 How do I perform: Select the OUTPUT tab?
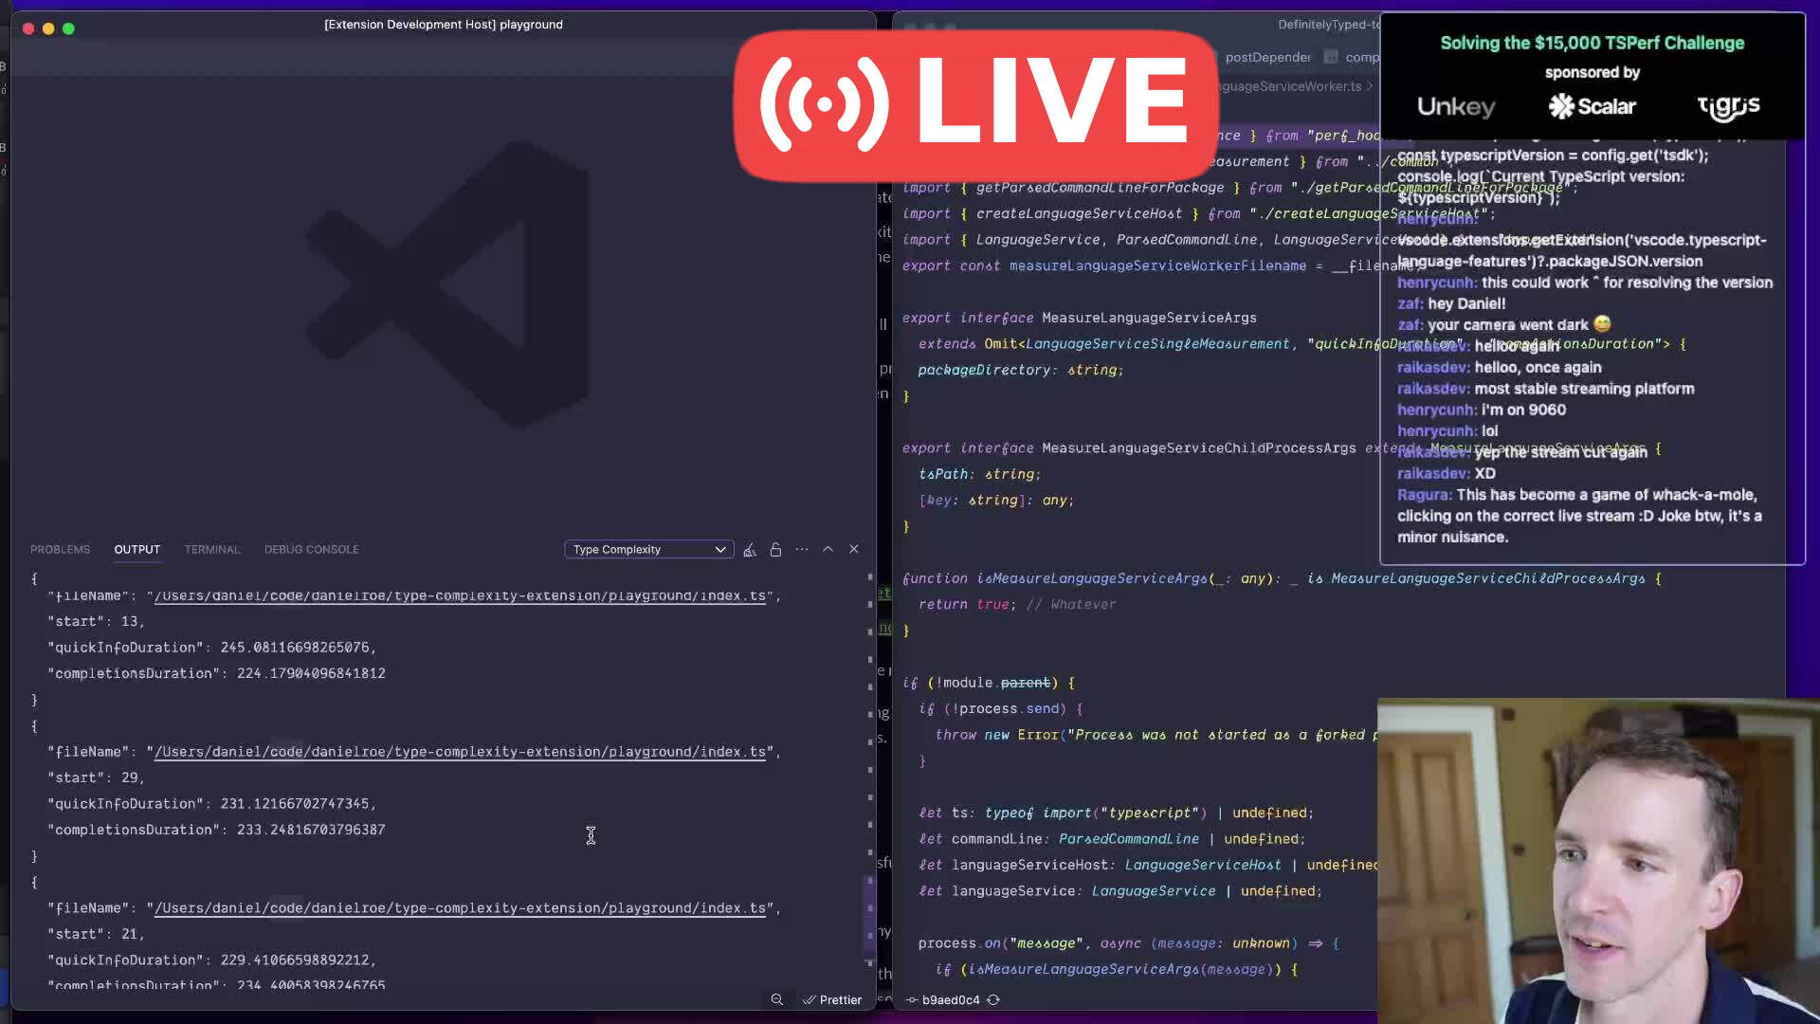[x=137, y=550]
